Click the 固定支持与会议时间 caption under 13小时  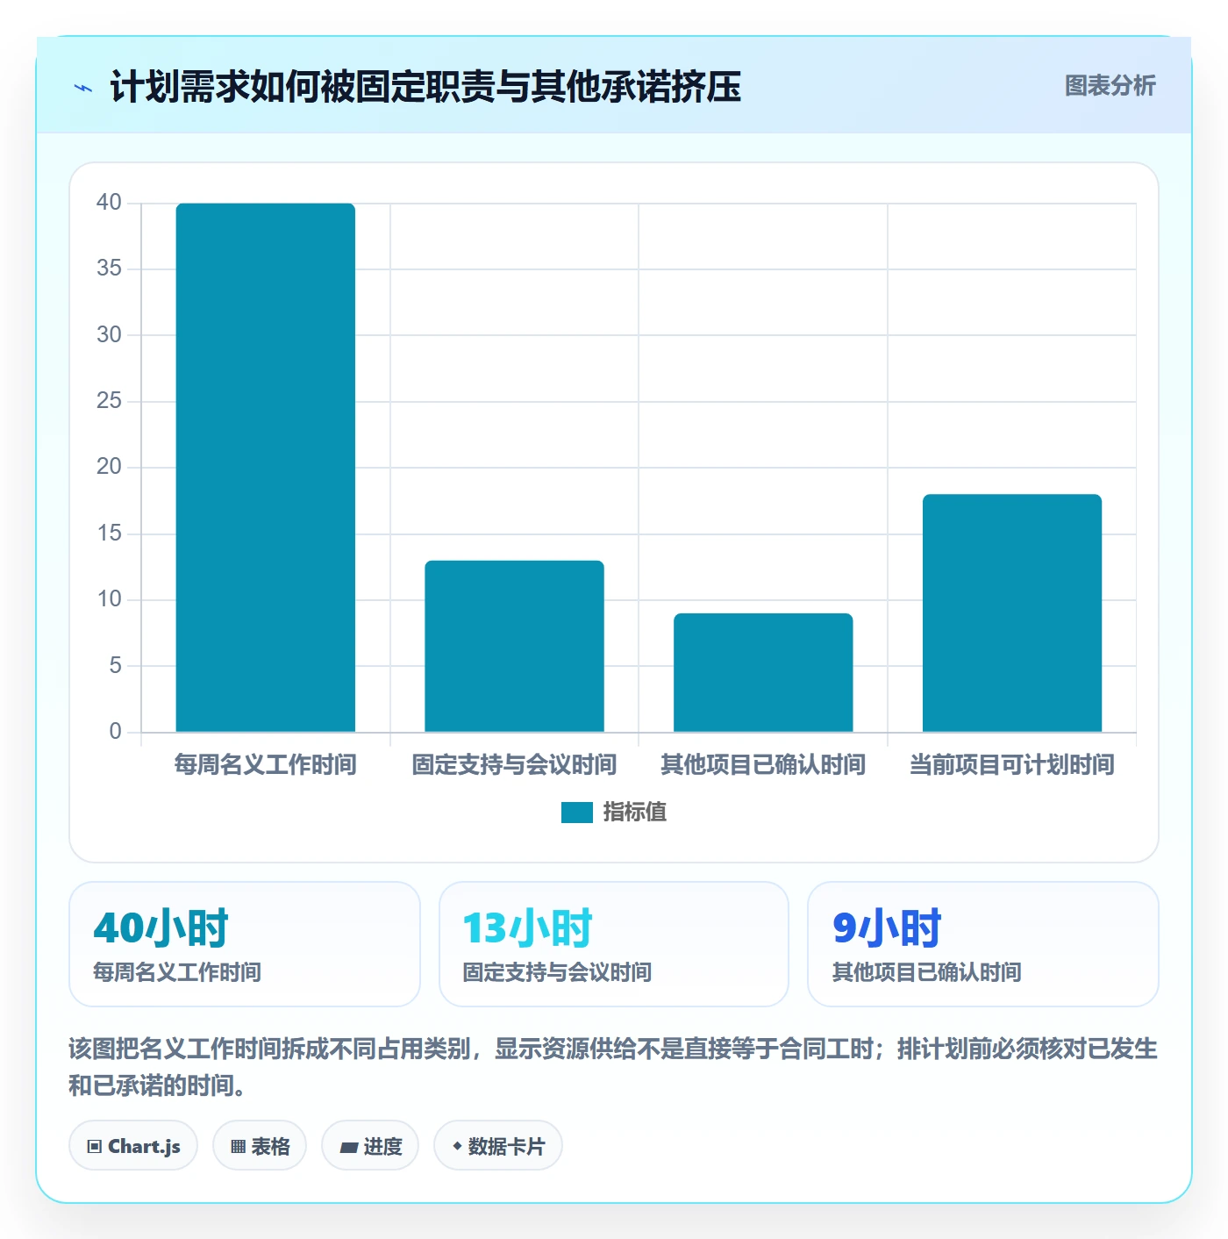pos(557,972)
